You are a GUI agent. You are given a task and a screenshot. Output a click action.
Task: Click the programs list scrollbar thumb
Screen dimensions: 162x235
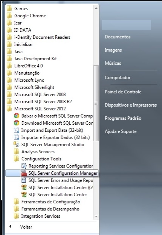[x=96, y=103]
